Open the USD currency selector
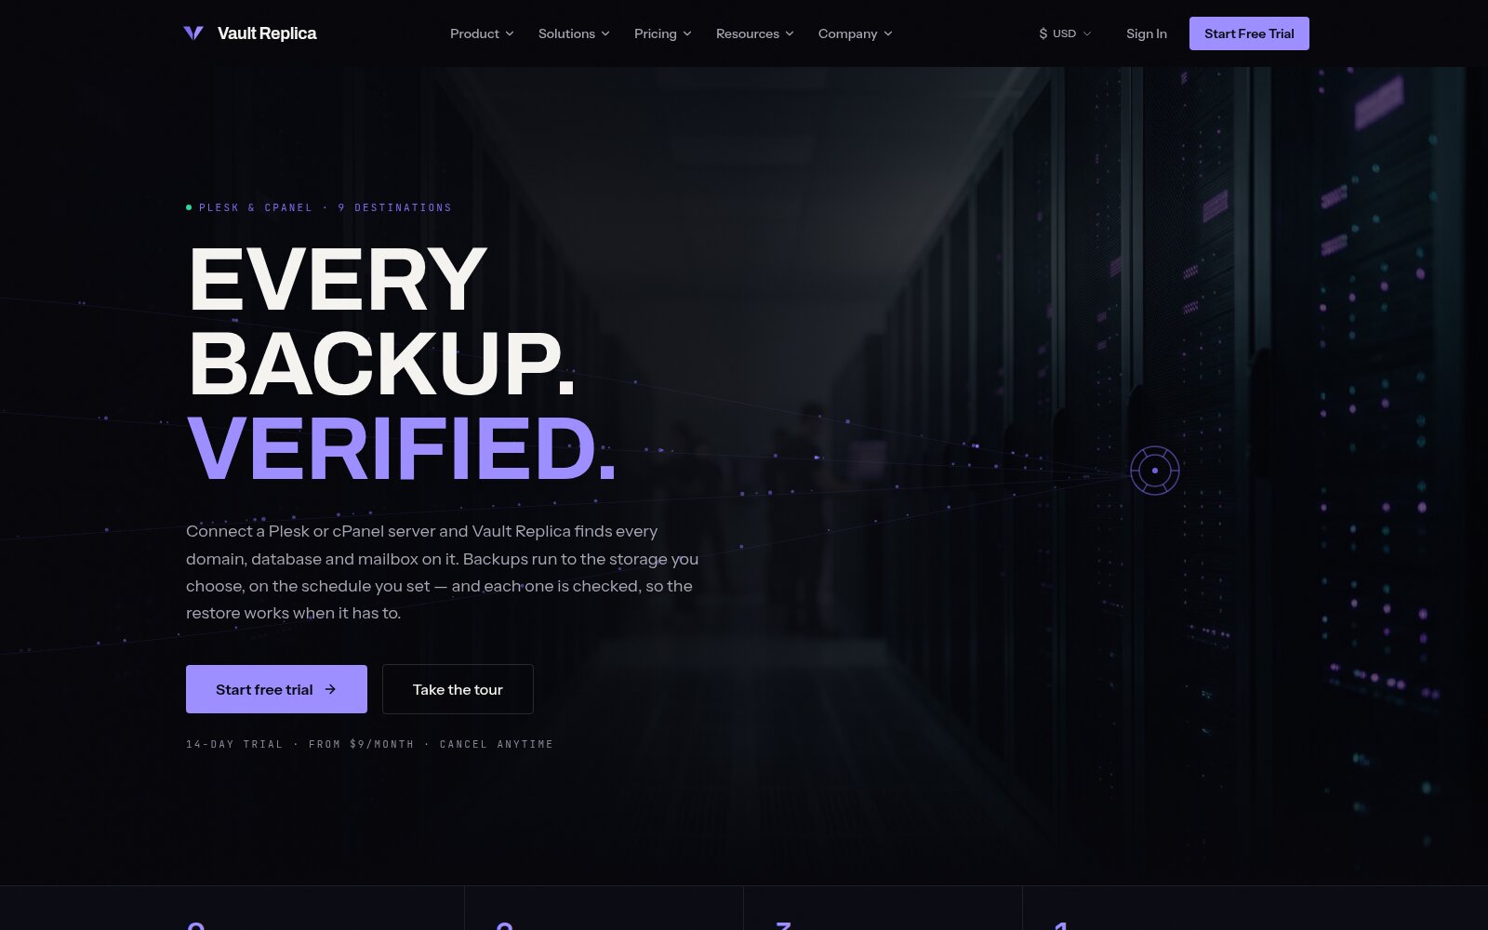Screen dimensions: 1488x930 click(x=1065, y=33)
